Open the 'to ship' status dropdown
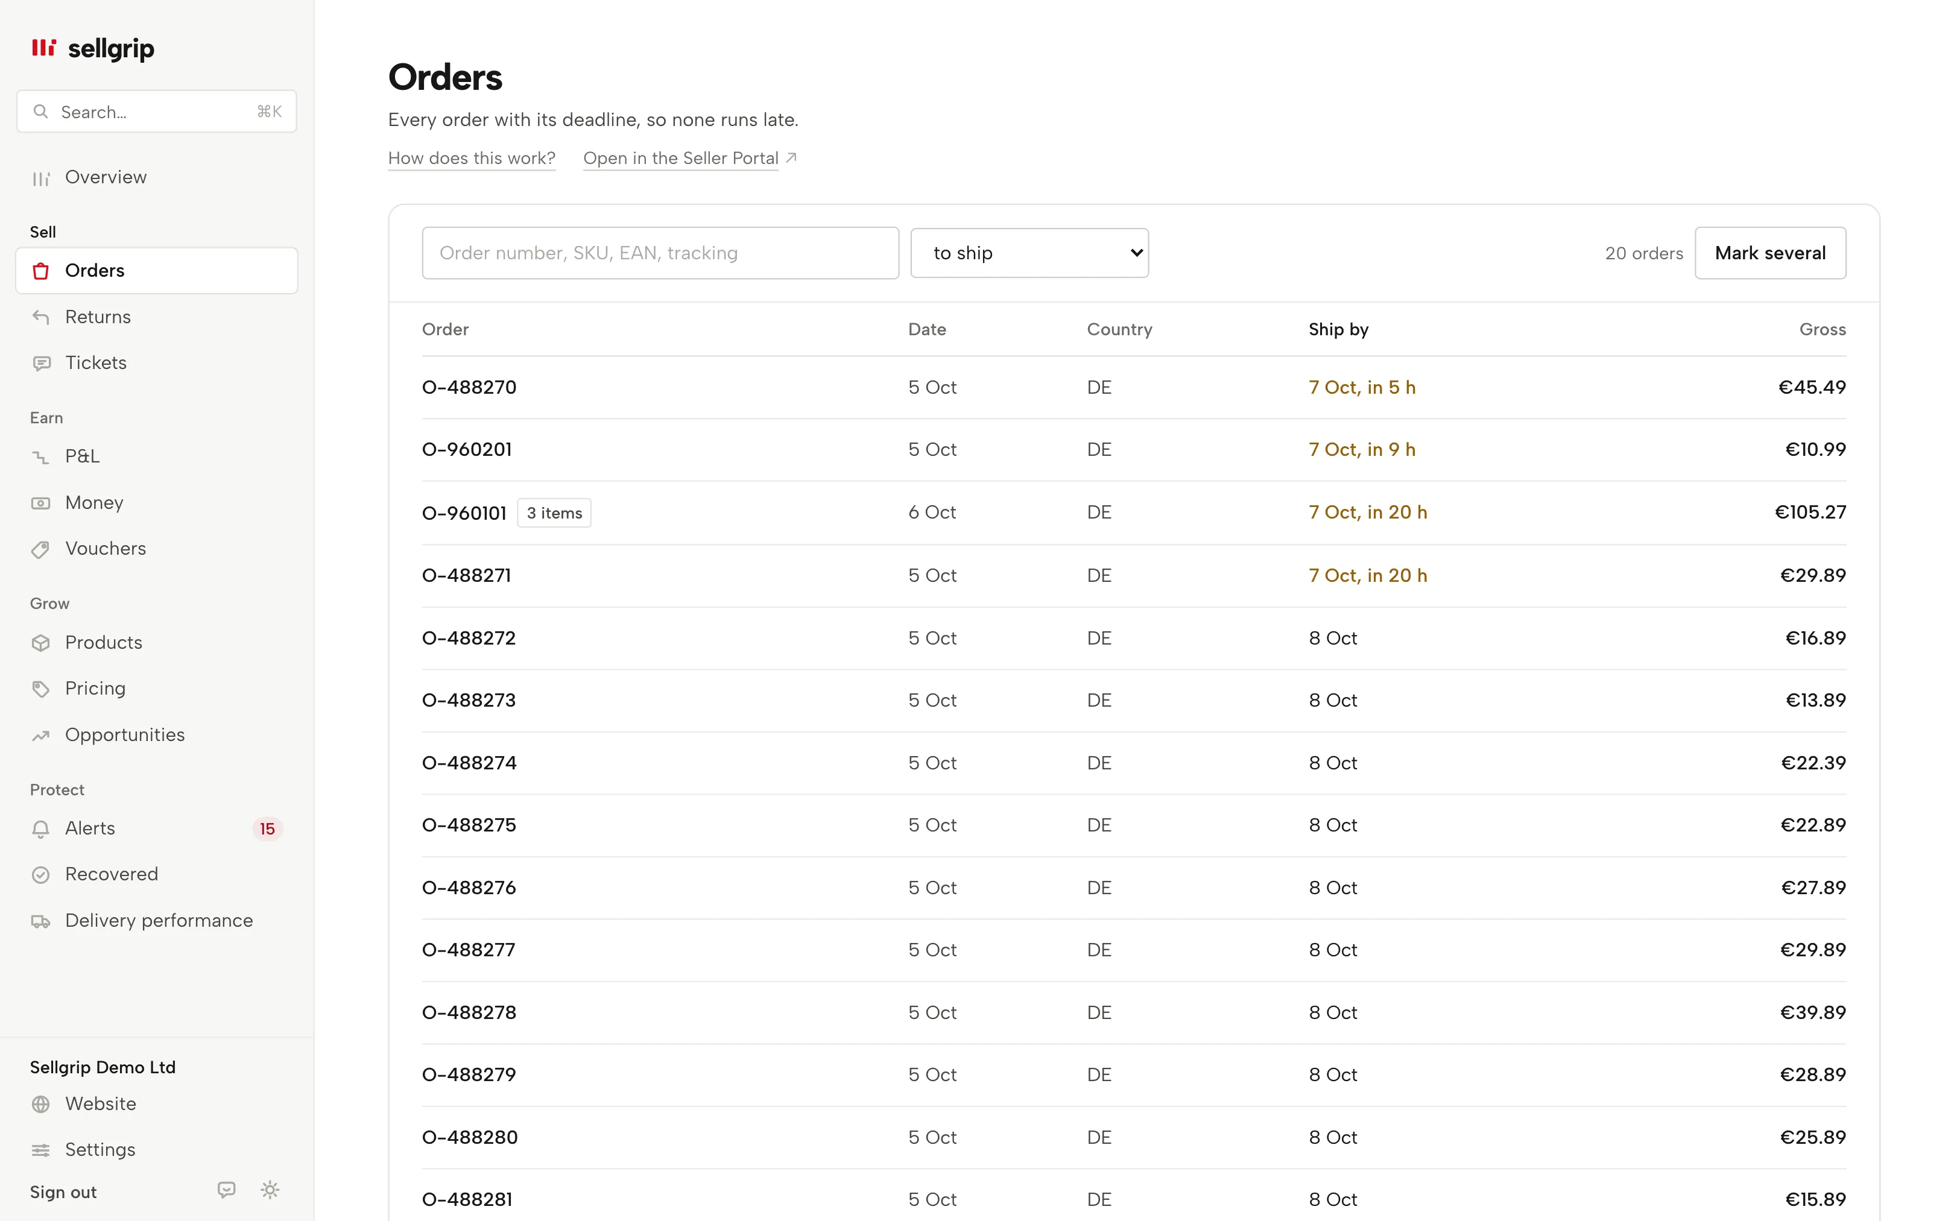 (x=1029, y=253)
